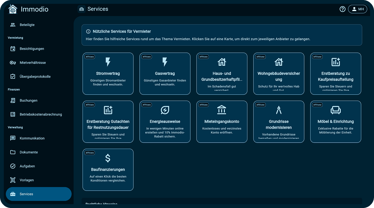
Task: Click the chart icon on Restnutzungsdauer card
Action: pyautogui.click(x=108, y=110)
